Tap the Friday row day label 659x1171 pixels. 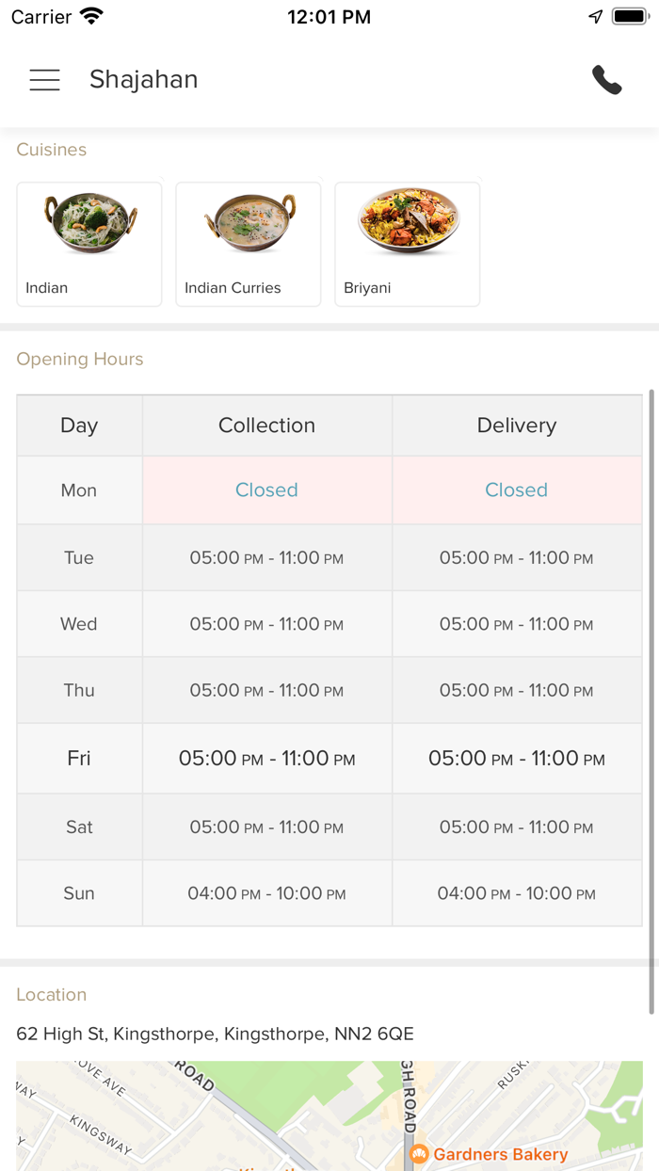point(79,758)
